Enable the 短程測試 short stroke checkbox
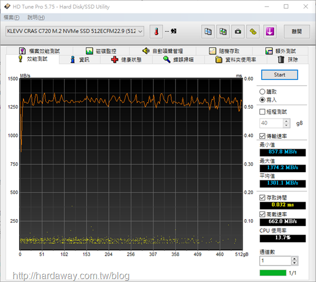Viewport: 316px width, 282px height. tap(262, 112)
